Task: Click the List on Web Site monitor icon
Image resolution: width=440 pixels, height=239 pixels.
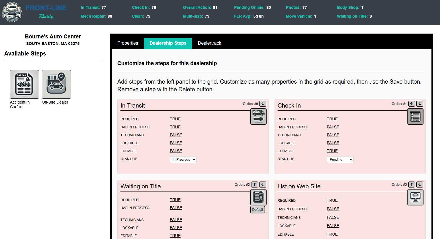Action: (415, 197)
